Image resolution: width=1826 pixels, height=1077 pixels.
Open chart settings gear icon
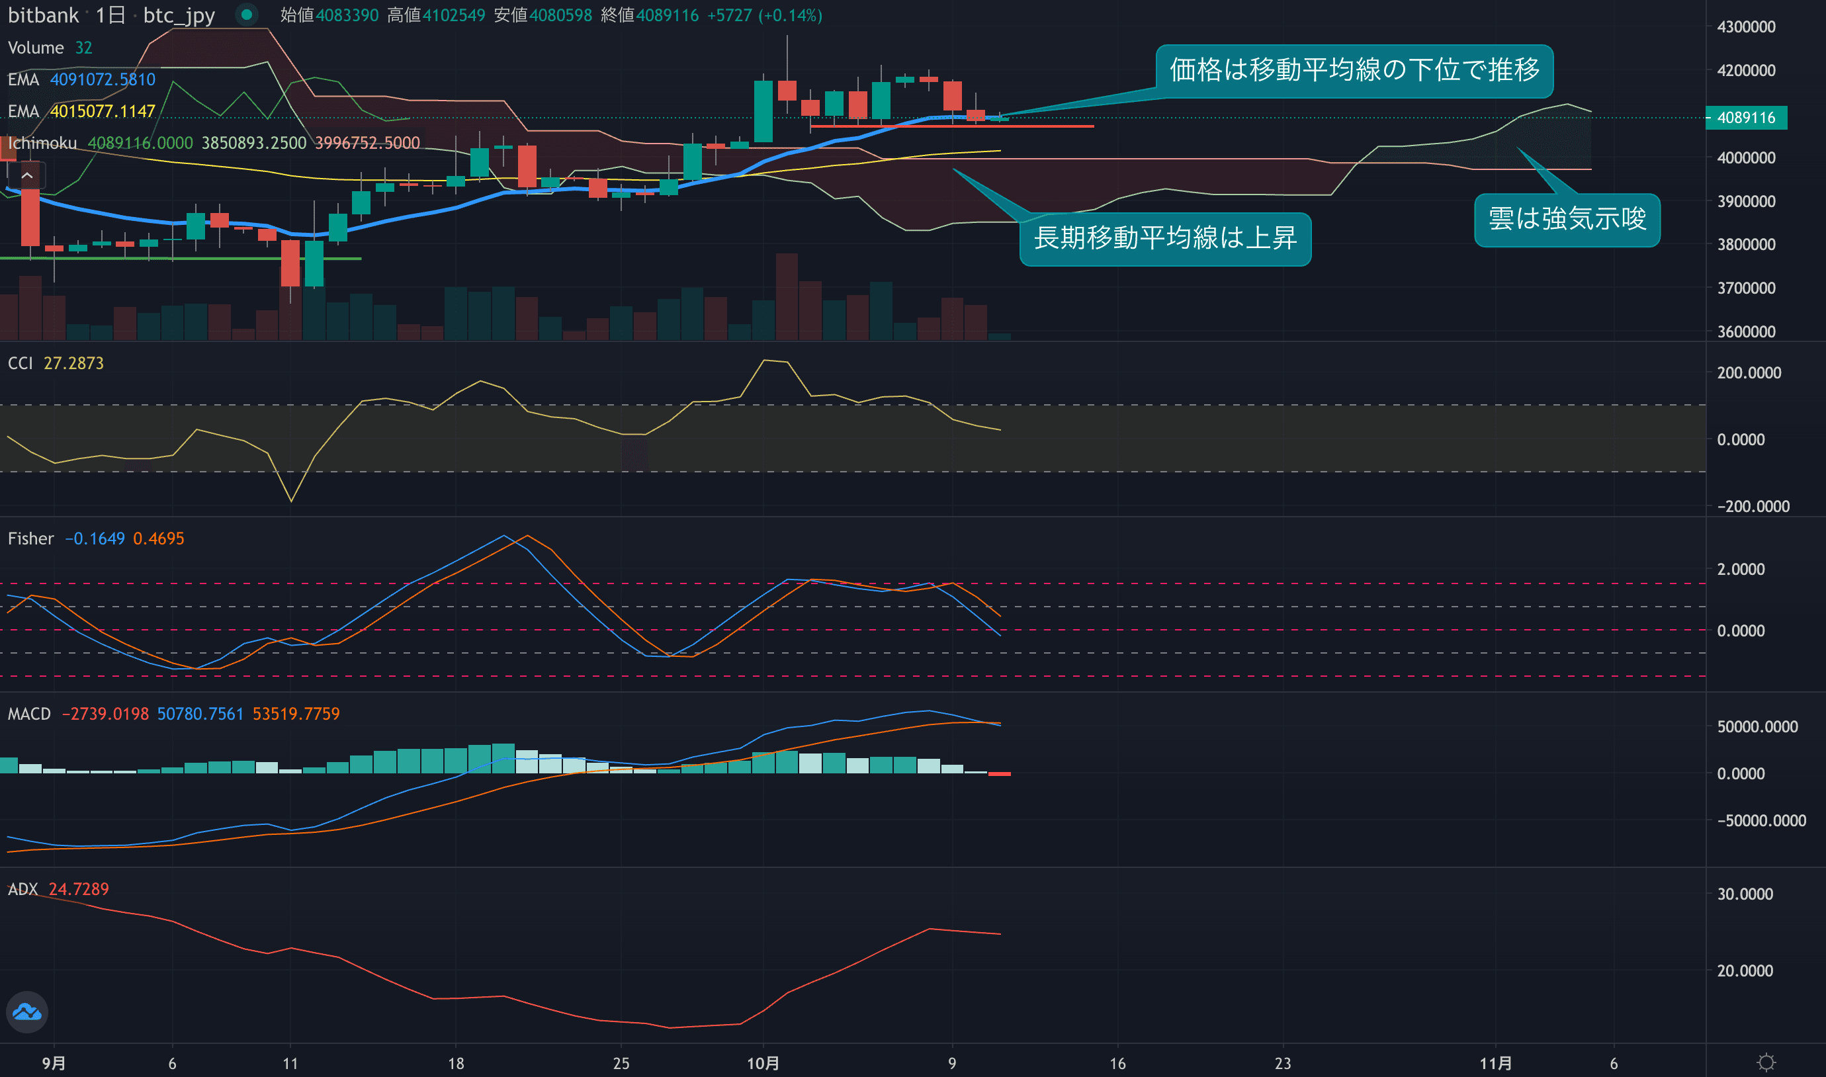1766,1062
